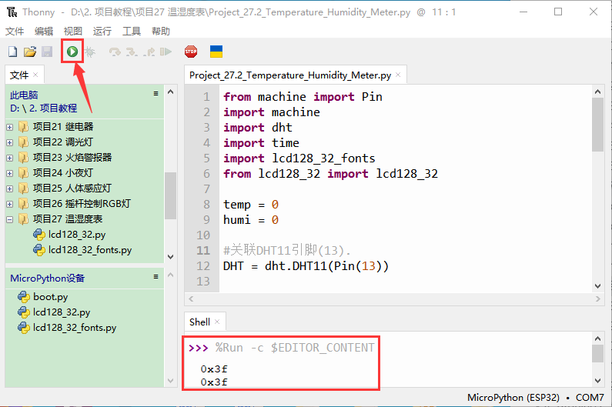
Task: Click the Ukraine flag icon
Action: click(216, 52)
